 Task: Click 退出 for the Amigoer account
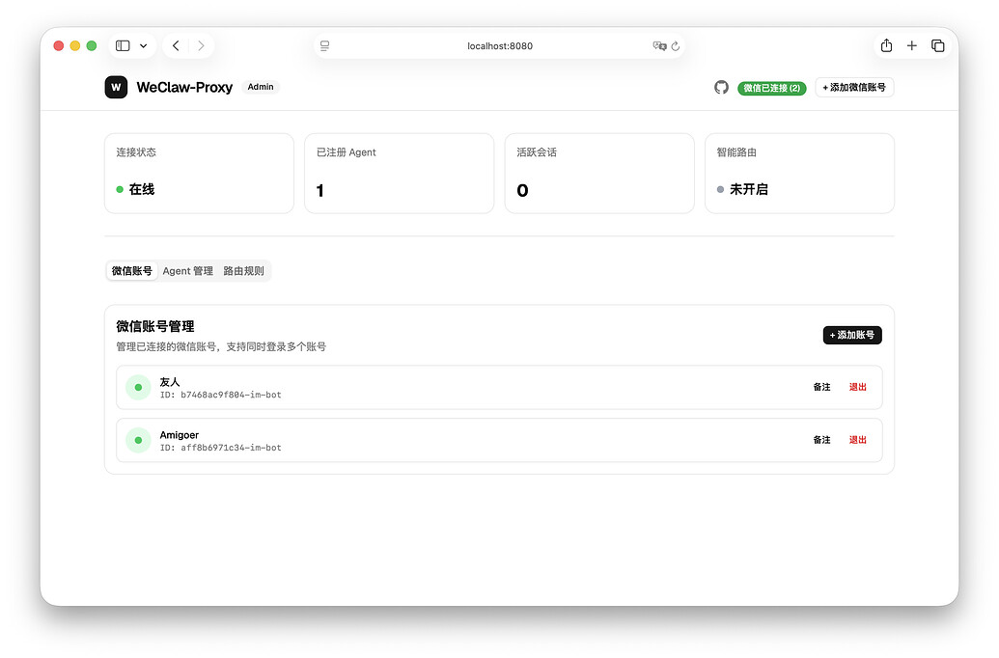[857, 440]
